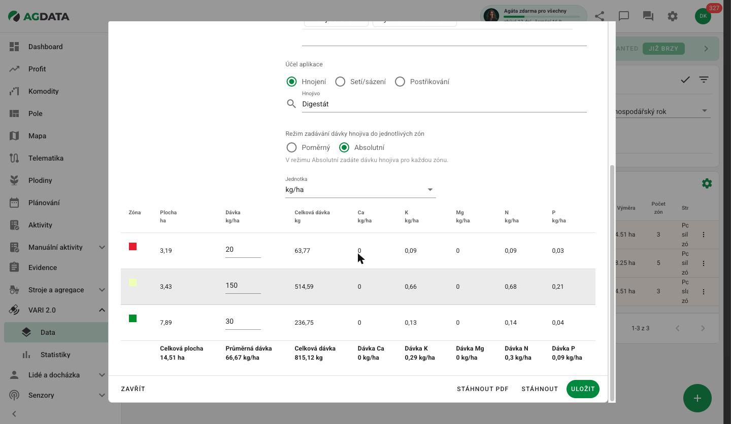This screenshot has height=424, width=731.
Task: Select the Hnojení radio button
Action: coord(291,82)
